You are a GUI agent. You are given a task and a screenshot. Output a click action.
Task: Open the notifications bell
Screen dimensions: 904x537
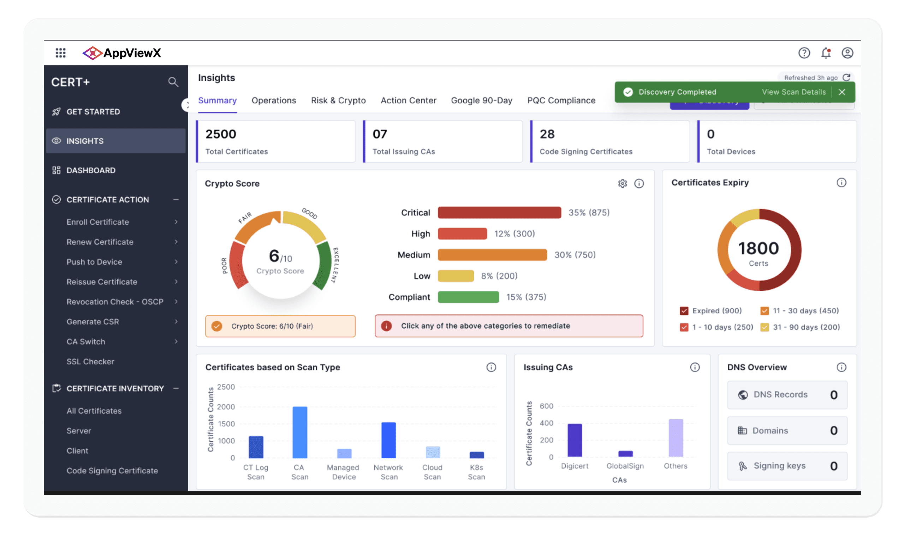tap(826, 53)
